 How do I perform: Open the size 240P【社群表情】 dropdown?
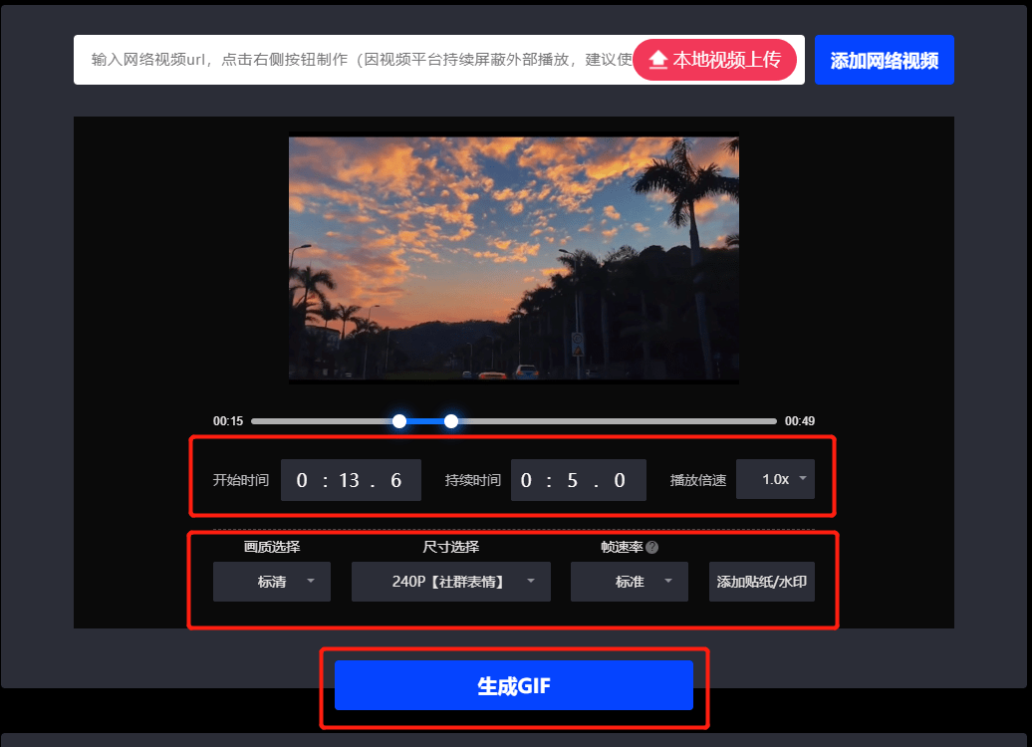pyautogui.click(x=451, y=582)
